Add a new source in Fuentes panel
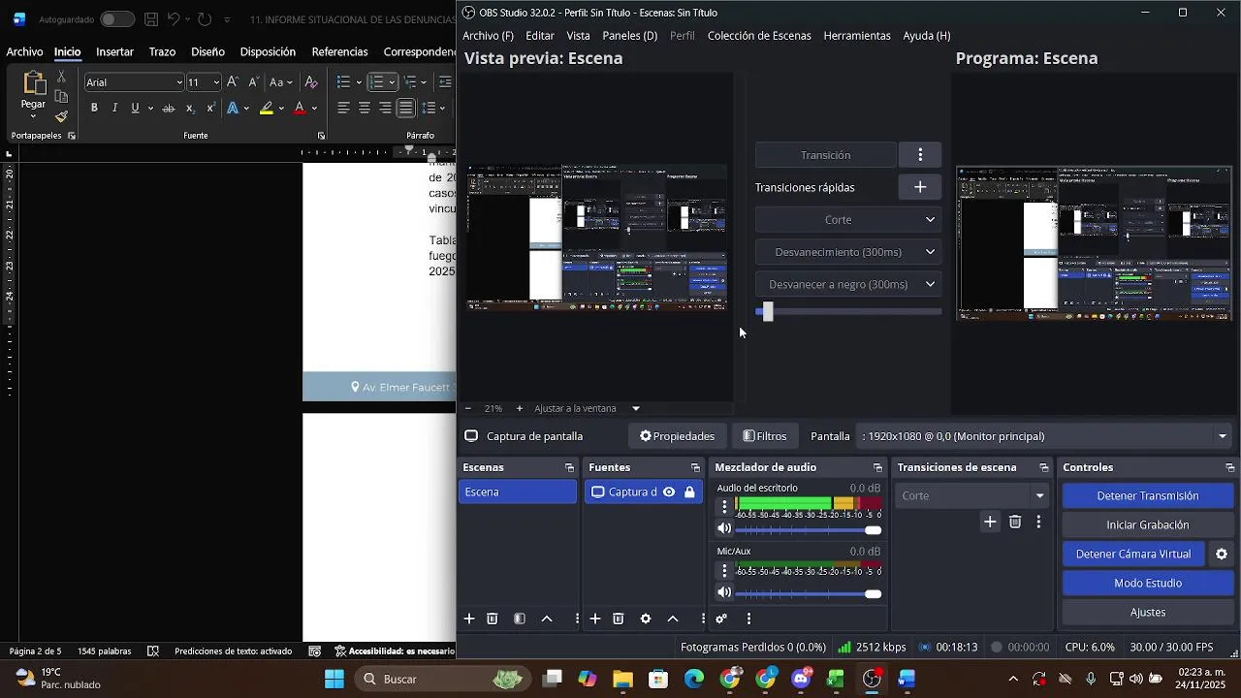The height and width of the screenshot is (698, 1241). 595,619
